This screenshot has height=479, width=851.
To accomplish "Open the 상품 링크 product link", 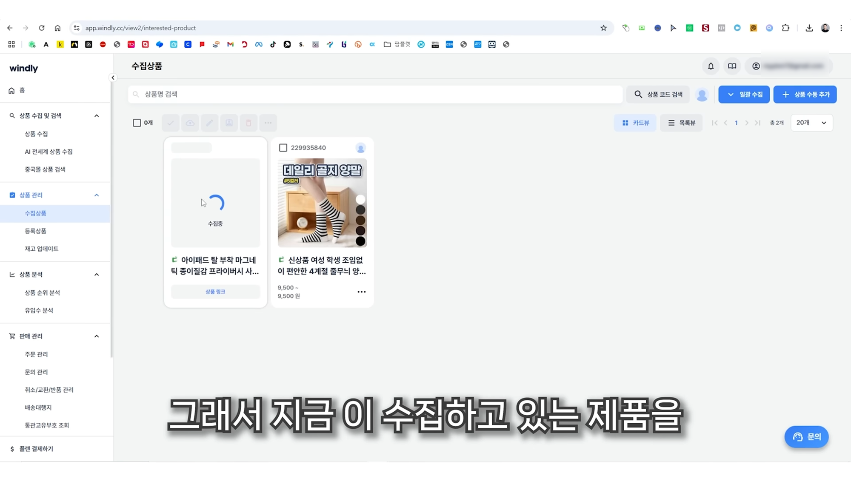I will pos(215,292).
